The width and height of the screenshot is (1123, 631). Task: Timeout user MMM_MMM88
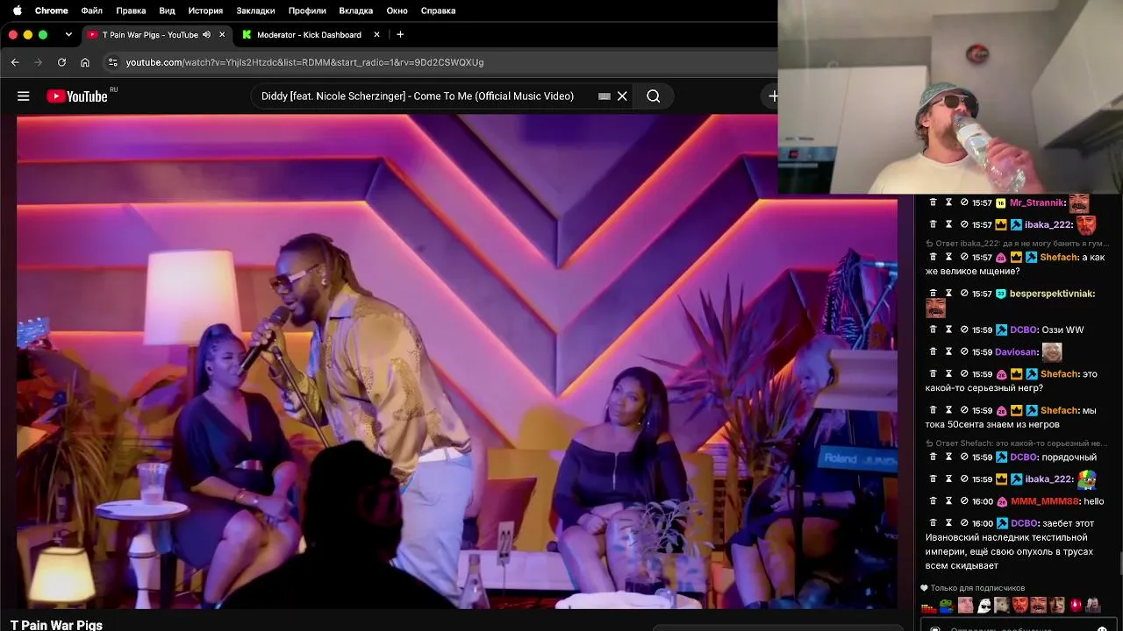pos(948,501)
